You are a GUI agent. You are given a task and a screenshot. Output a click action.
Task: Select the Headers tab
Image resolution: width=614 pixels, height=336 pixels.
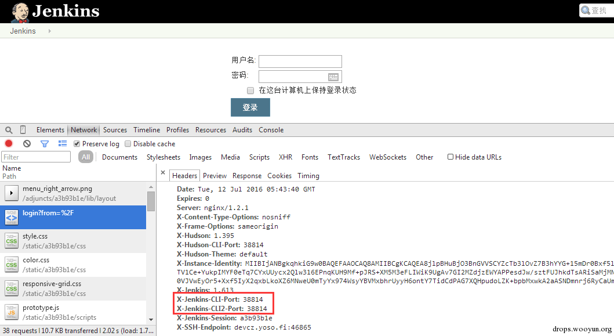[x=184, y=176]
